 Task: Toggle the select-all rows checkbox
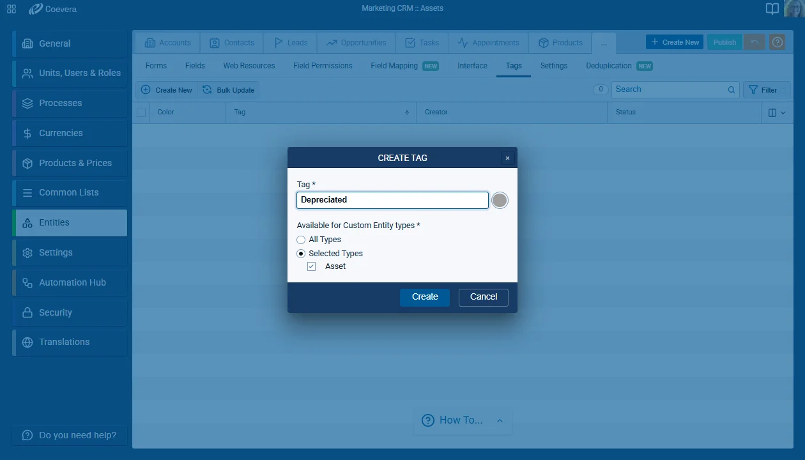(141, 112)
